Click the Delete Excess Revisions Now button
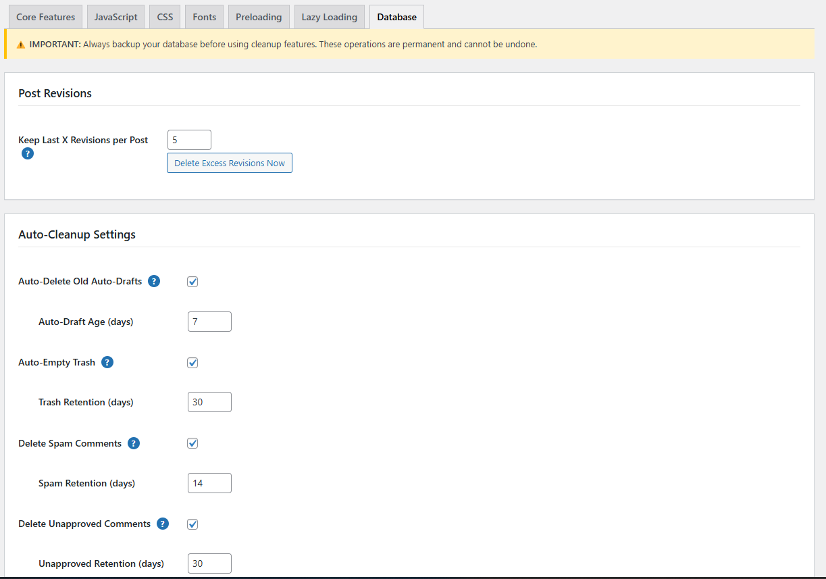Screen dimensions: 826x579 pyautogui.click(x=229, y=162)
